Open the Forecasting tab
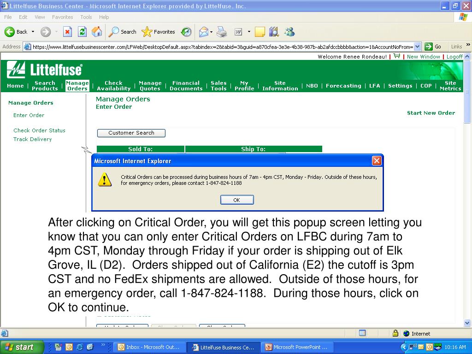The height and width of the screenshot is (354, 472). click(x=343, y=86)
